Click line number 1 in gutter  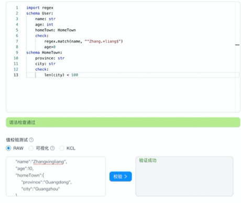pos(17,8)
